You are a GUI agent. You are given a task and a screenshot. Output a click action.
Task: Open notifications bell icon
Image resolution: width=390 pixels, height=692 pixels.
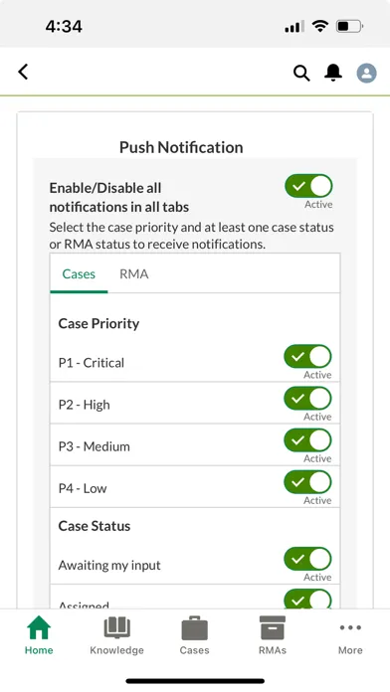(x=333, y=73)
